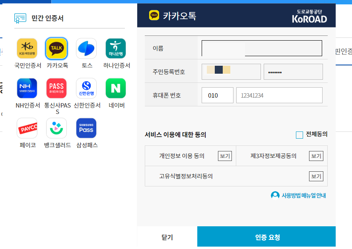Click the 국민인증서 label
The height and width of the screenshot is (249, 352).
27,65
